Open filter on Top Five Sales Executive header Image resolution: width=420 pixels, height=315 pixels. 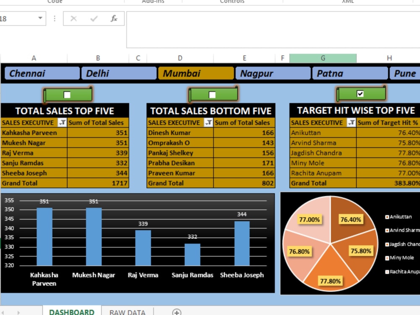62,123
